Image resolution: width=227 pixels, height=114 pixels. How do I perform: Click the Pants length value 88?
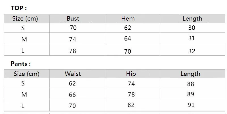pos(190,84)
